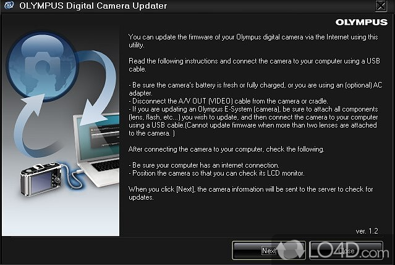The width and height of the screenshot is (395, 265).
Task: Click the Olympus app icon in title bar
Action: 9,6
